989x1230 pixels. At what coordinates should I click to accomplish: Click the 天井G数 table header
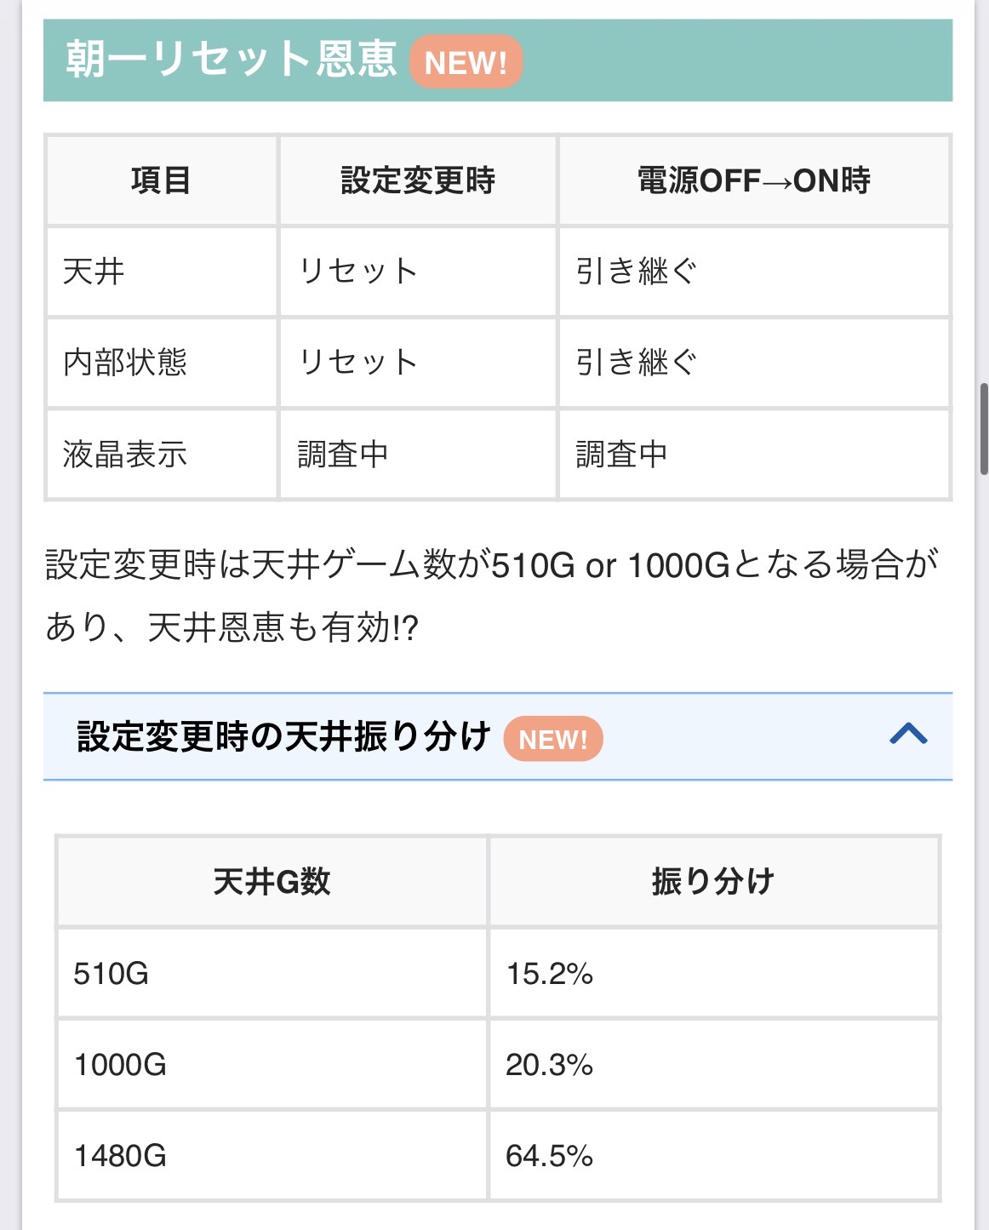pos(272,882)
